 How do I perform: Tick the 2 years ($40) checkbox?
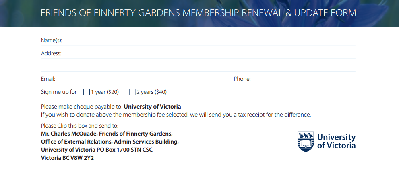132,92
